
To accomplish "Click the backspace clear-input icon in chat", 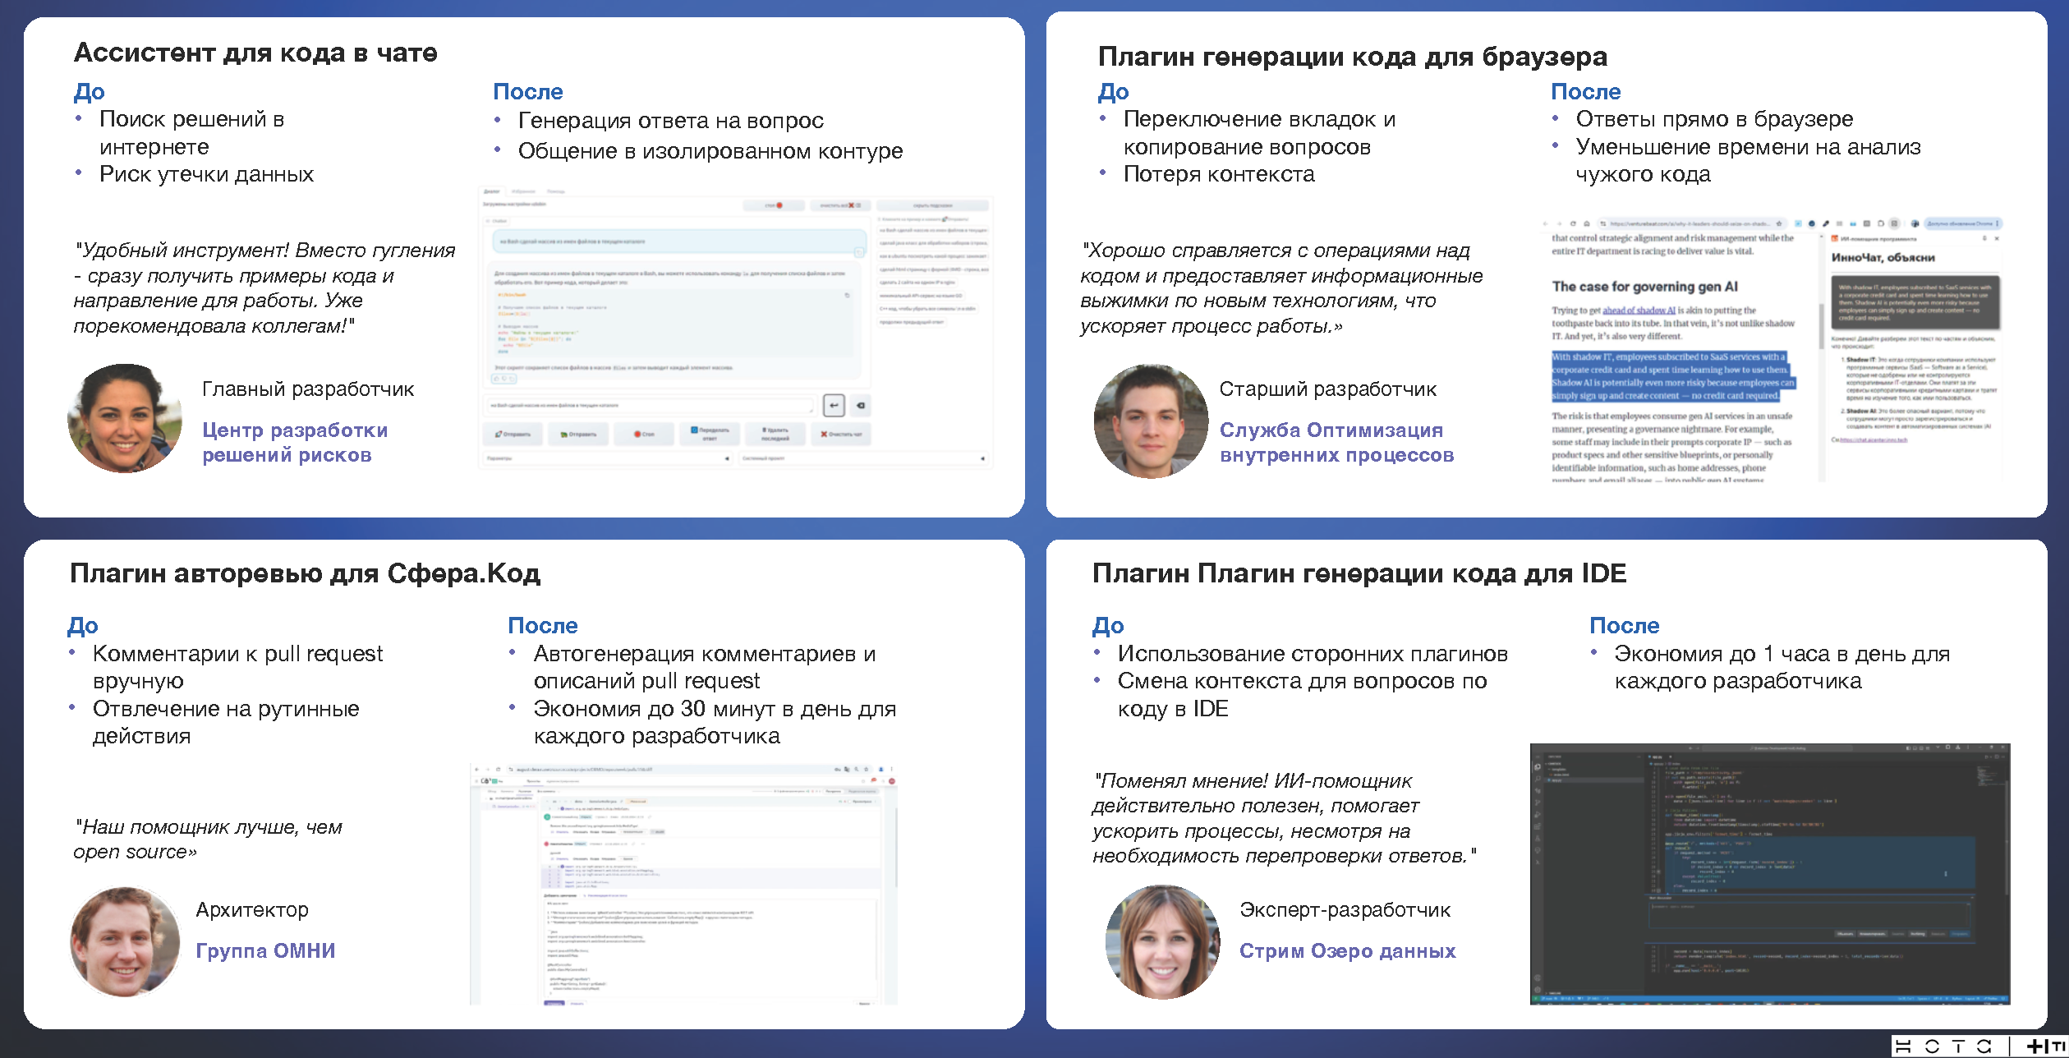I will [x=860, y=405].
